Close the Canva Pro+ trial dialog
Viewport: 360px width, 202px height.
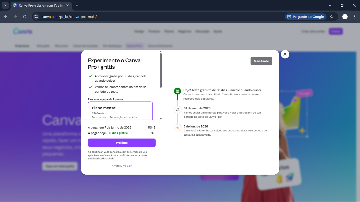click(x=285, y=54)
